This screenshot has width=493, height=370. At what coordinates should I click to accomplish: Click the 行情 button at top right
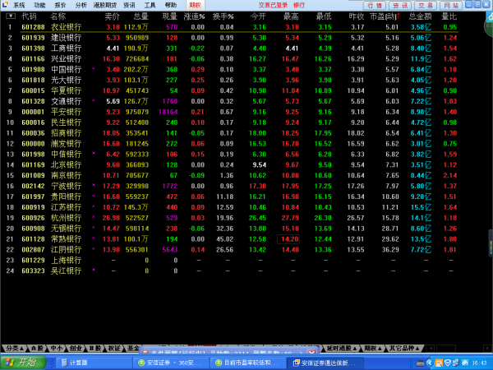[375, 6]
